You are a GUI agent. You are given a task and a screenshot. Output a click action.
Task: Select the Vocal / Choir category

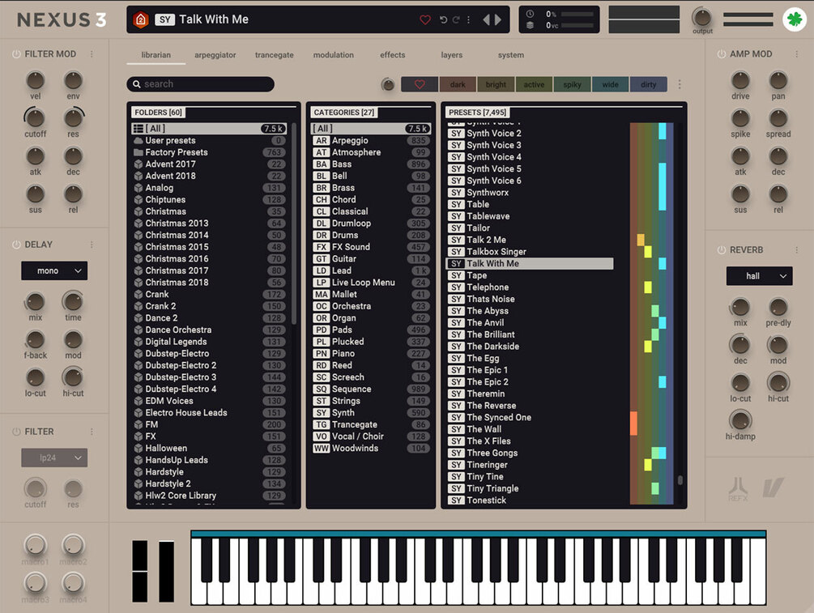coord(371,436)
